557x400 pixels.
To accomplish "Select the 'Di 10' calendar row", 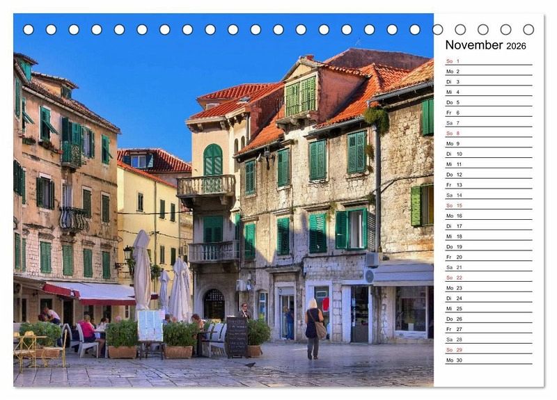I will point(489,154).
